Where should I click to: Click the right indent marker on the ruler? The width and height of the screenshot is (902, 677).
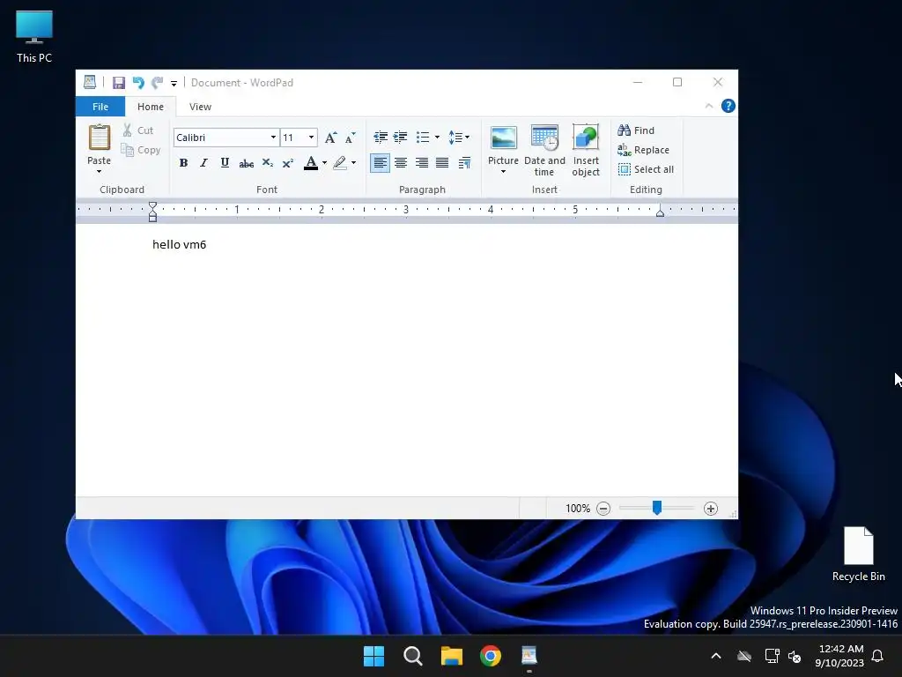pos(660,212)
